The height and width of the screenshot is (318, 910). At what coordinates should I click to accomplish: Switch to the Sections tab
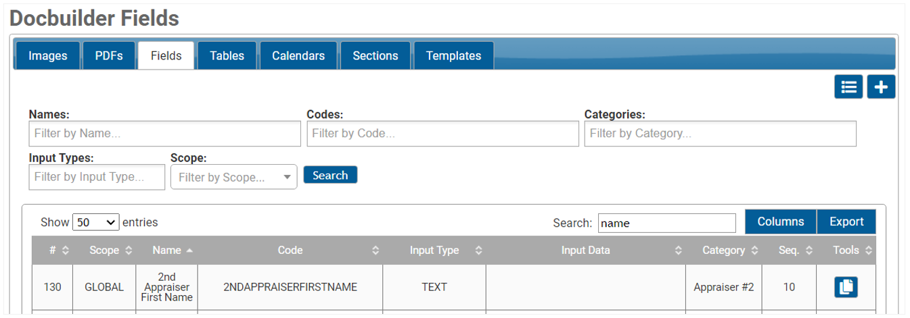coord(376,56)
